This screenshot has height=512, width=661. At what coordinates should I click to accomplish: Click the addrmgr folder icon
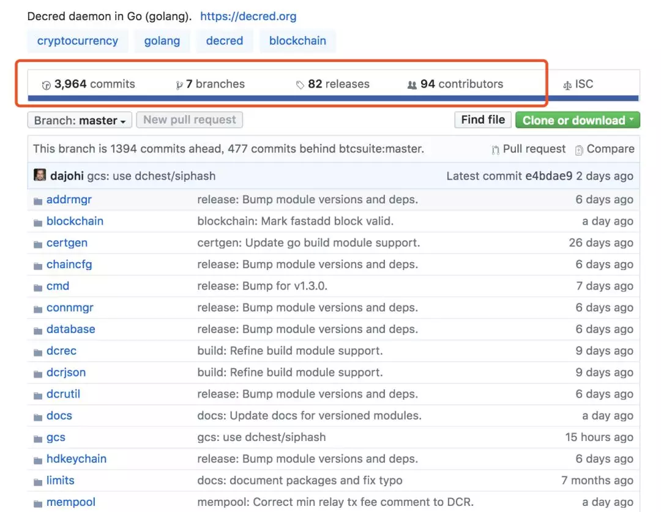click(38, 201)
